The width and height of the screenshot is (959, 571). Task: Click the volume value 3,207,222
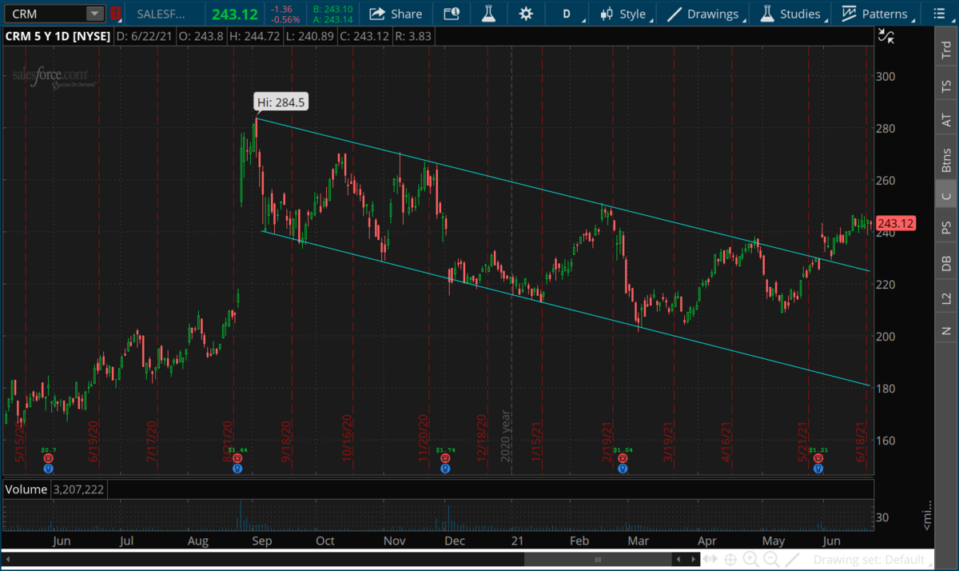[x=78, y=489]
